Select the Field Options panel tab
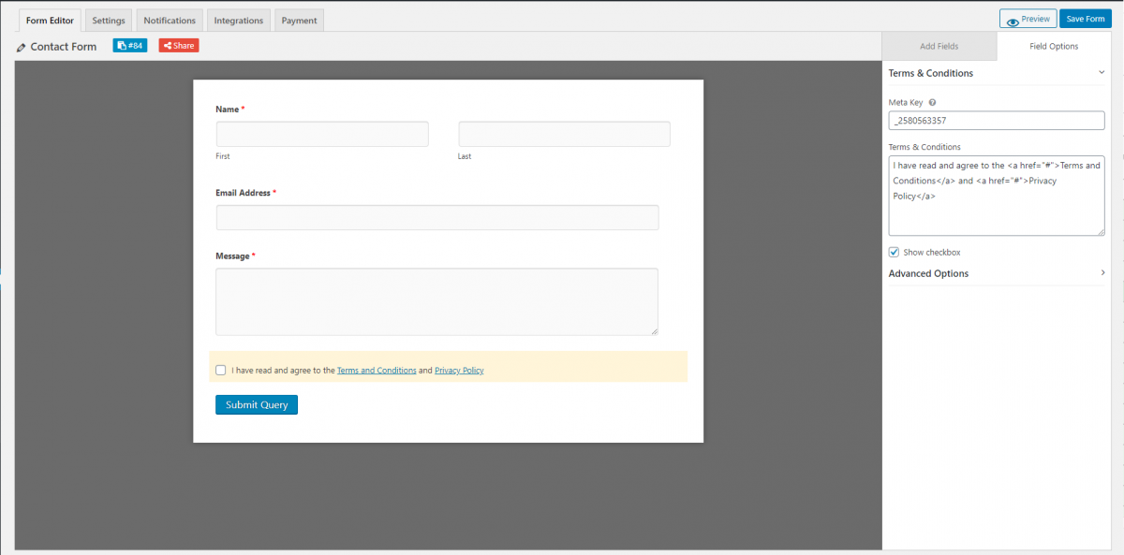The width and height of the screenshot is (1124, 555). [1056, 46]
